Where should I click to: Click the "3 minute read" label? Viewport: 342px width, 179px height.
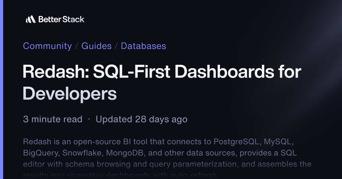pyautogui.click(x=53, y=119)
